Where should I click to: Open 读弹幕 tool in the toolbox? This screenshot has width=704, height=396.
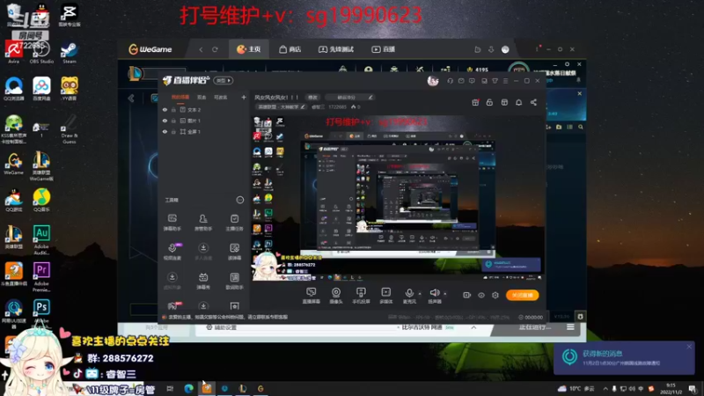[x=234, y=252]
